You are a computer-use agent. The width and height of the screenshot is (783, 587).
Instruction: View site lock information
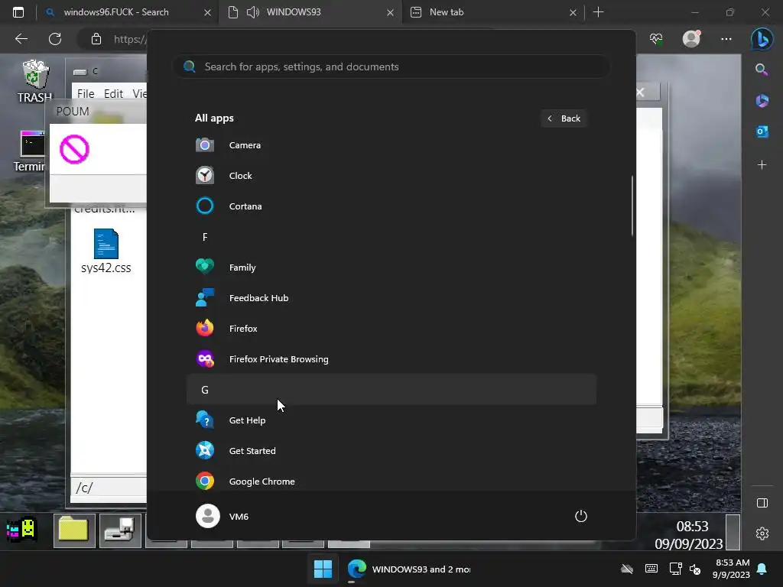pyautogui.click(x=96, y=39)
